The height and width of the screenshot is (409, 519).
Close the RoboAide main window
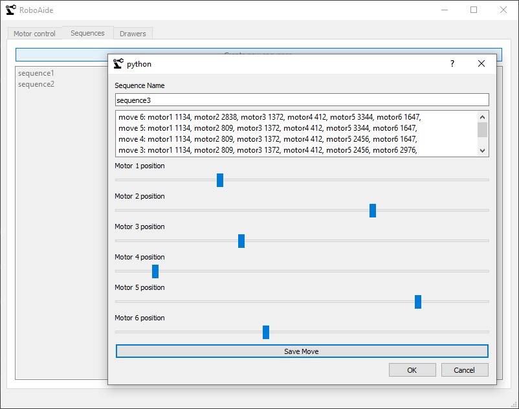[x=503, y=10]
